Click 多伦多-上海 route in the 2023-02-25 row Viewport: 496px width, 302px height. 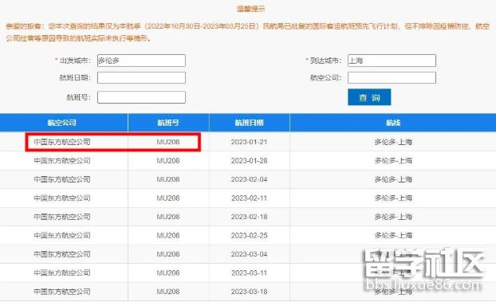393,235
